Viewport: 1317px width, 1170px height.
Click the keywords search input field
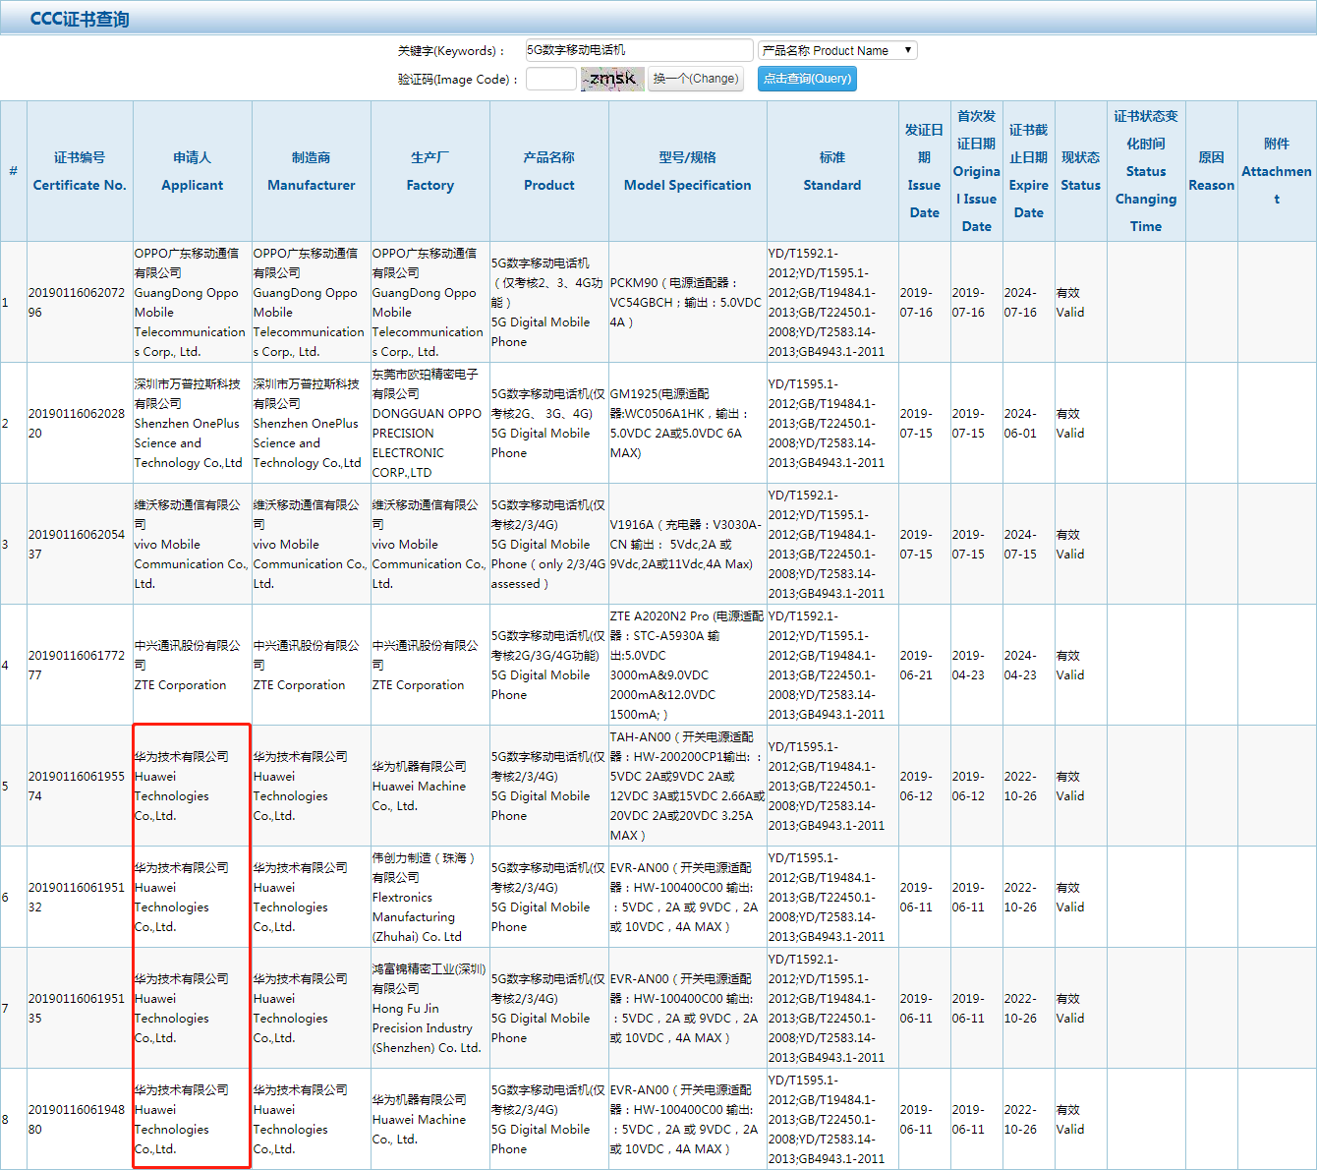(638, 50)
